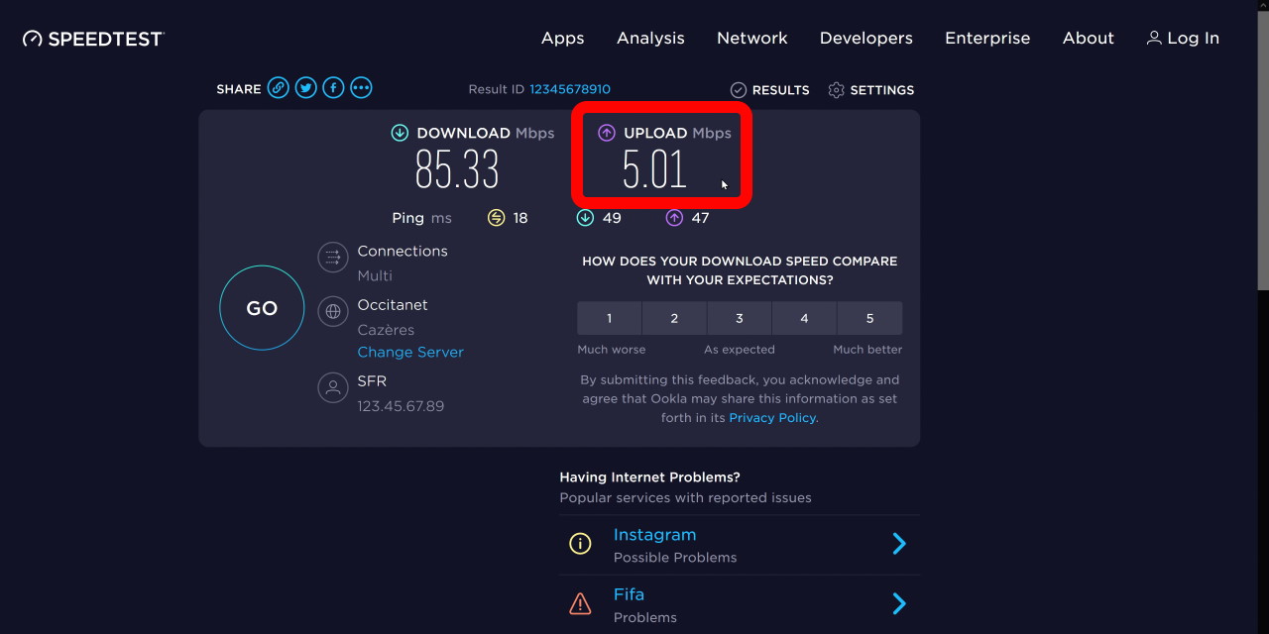Click the SFR user icon
Viewport: 1269px width, 634px height.
coord(333,387)
